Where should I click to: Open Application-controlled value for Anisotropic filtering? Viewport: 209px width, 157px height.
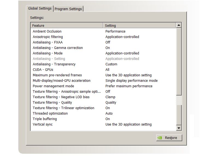pos(122,37)
